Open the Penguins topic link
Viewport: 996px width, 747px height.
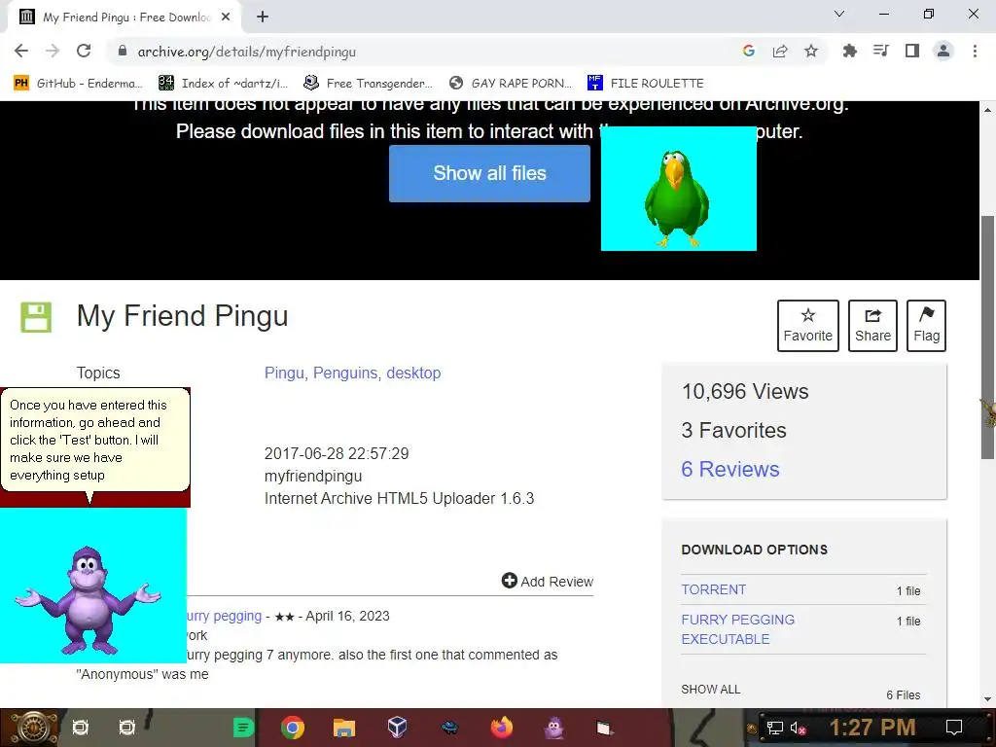pyautogui.click(x=345, y=373)
